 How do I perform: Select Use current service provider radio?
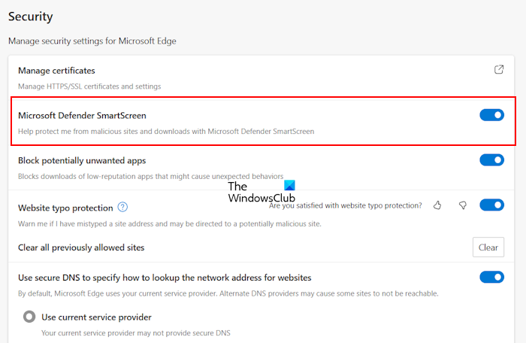tap(29, 317)
